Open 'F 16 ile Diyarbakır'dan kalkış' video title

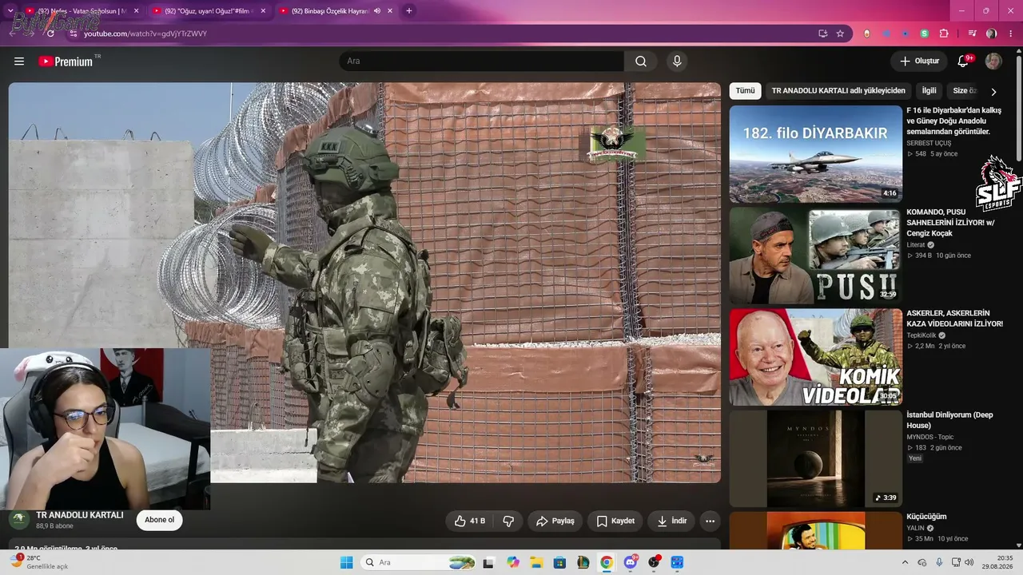954,121
